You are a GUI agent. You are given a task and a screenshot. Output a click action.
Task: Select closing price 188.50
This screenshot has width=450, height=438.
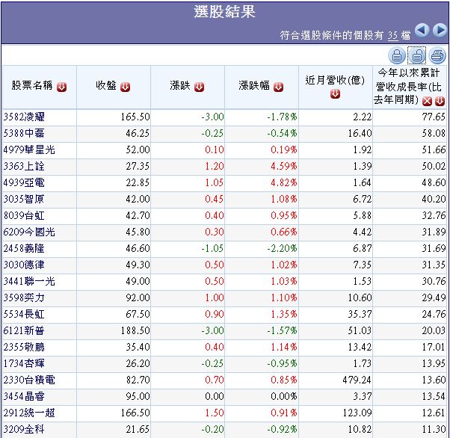pos(135,330)
